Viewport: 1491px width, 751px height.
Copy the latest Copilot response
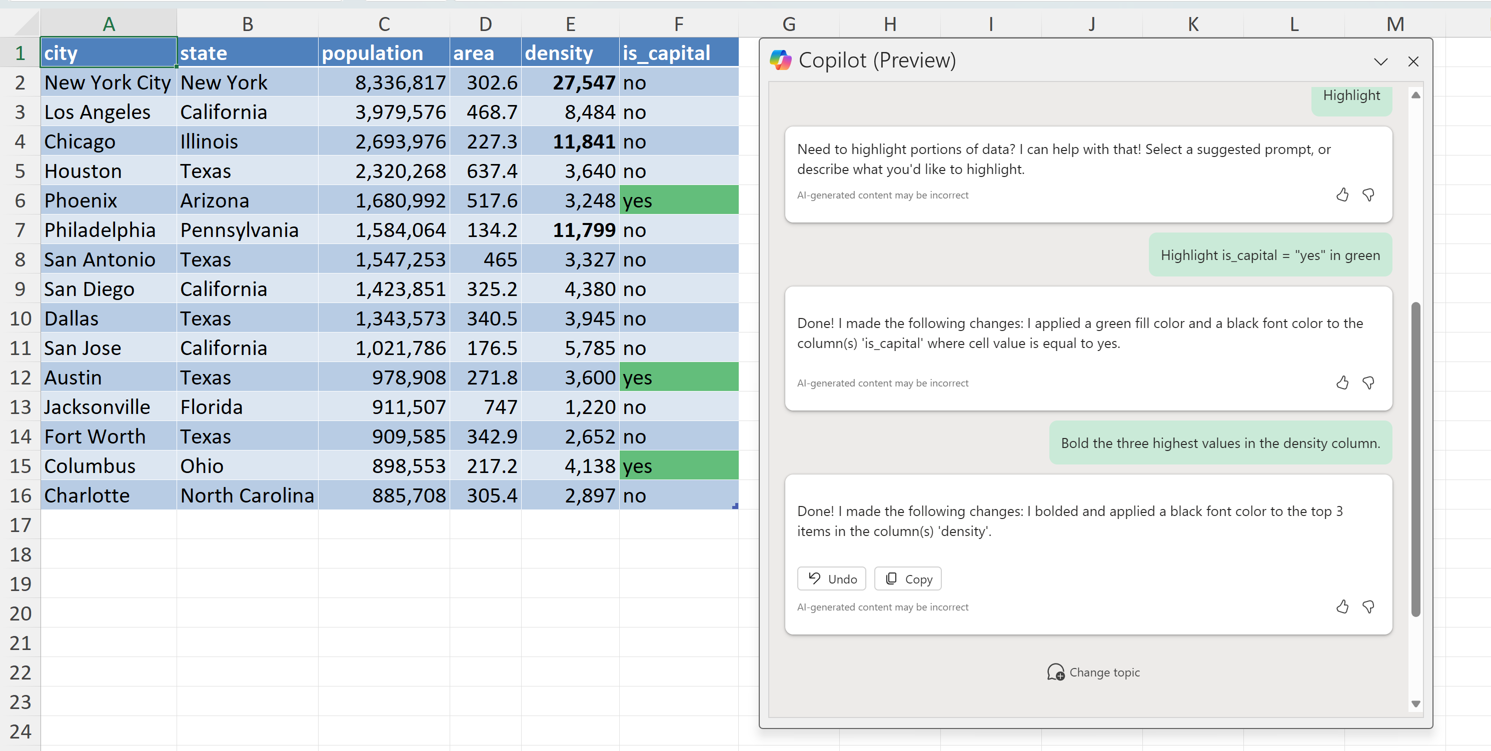pyautogui.click(x=908, y=578)
